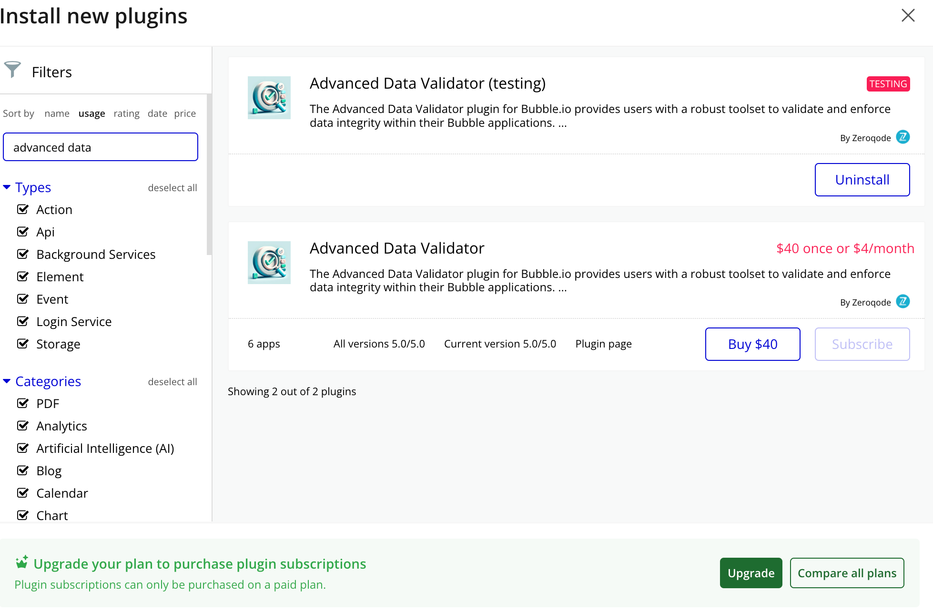
Task: Click Zeroqode badge icon on testing plugin
Action: (903, 137)
